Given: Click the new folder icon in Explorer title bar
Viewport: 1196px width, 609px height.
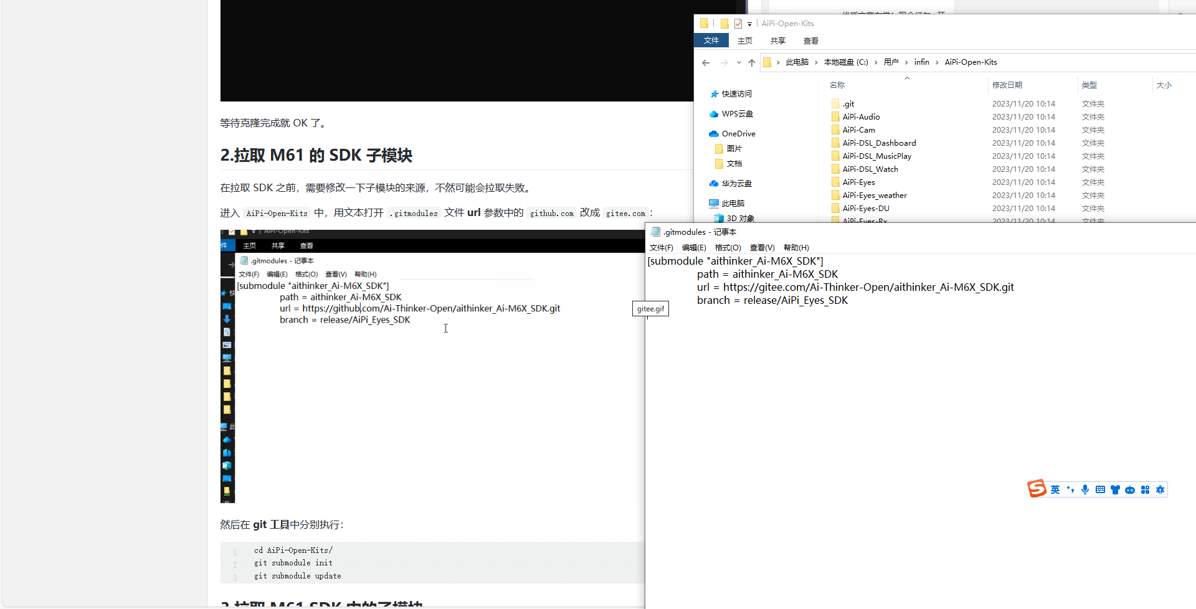Looking at the screenshot, I should (724, 24).
